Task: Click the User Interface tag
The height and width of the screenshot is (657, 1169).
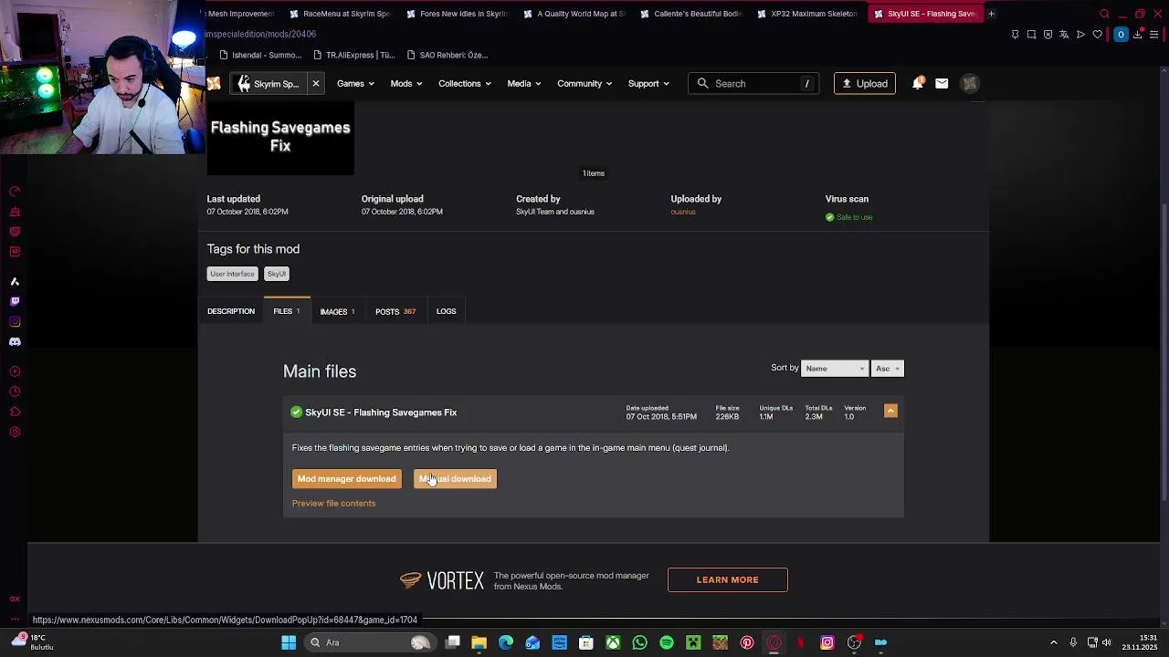Action: point(232,274)
